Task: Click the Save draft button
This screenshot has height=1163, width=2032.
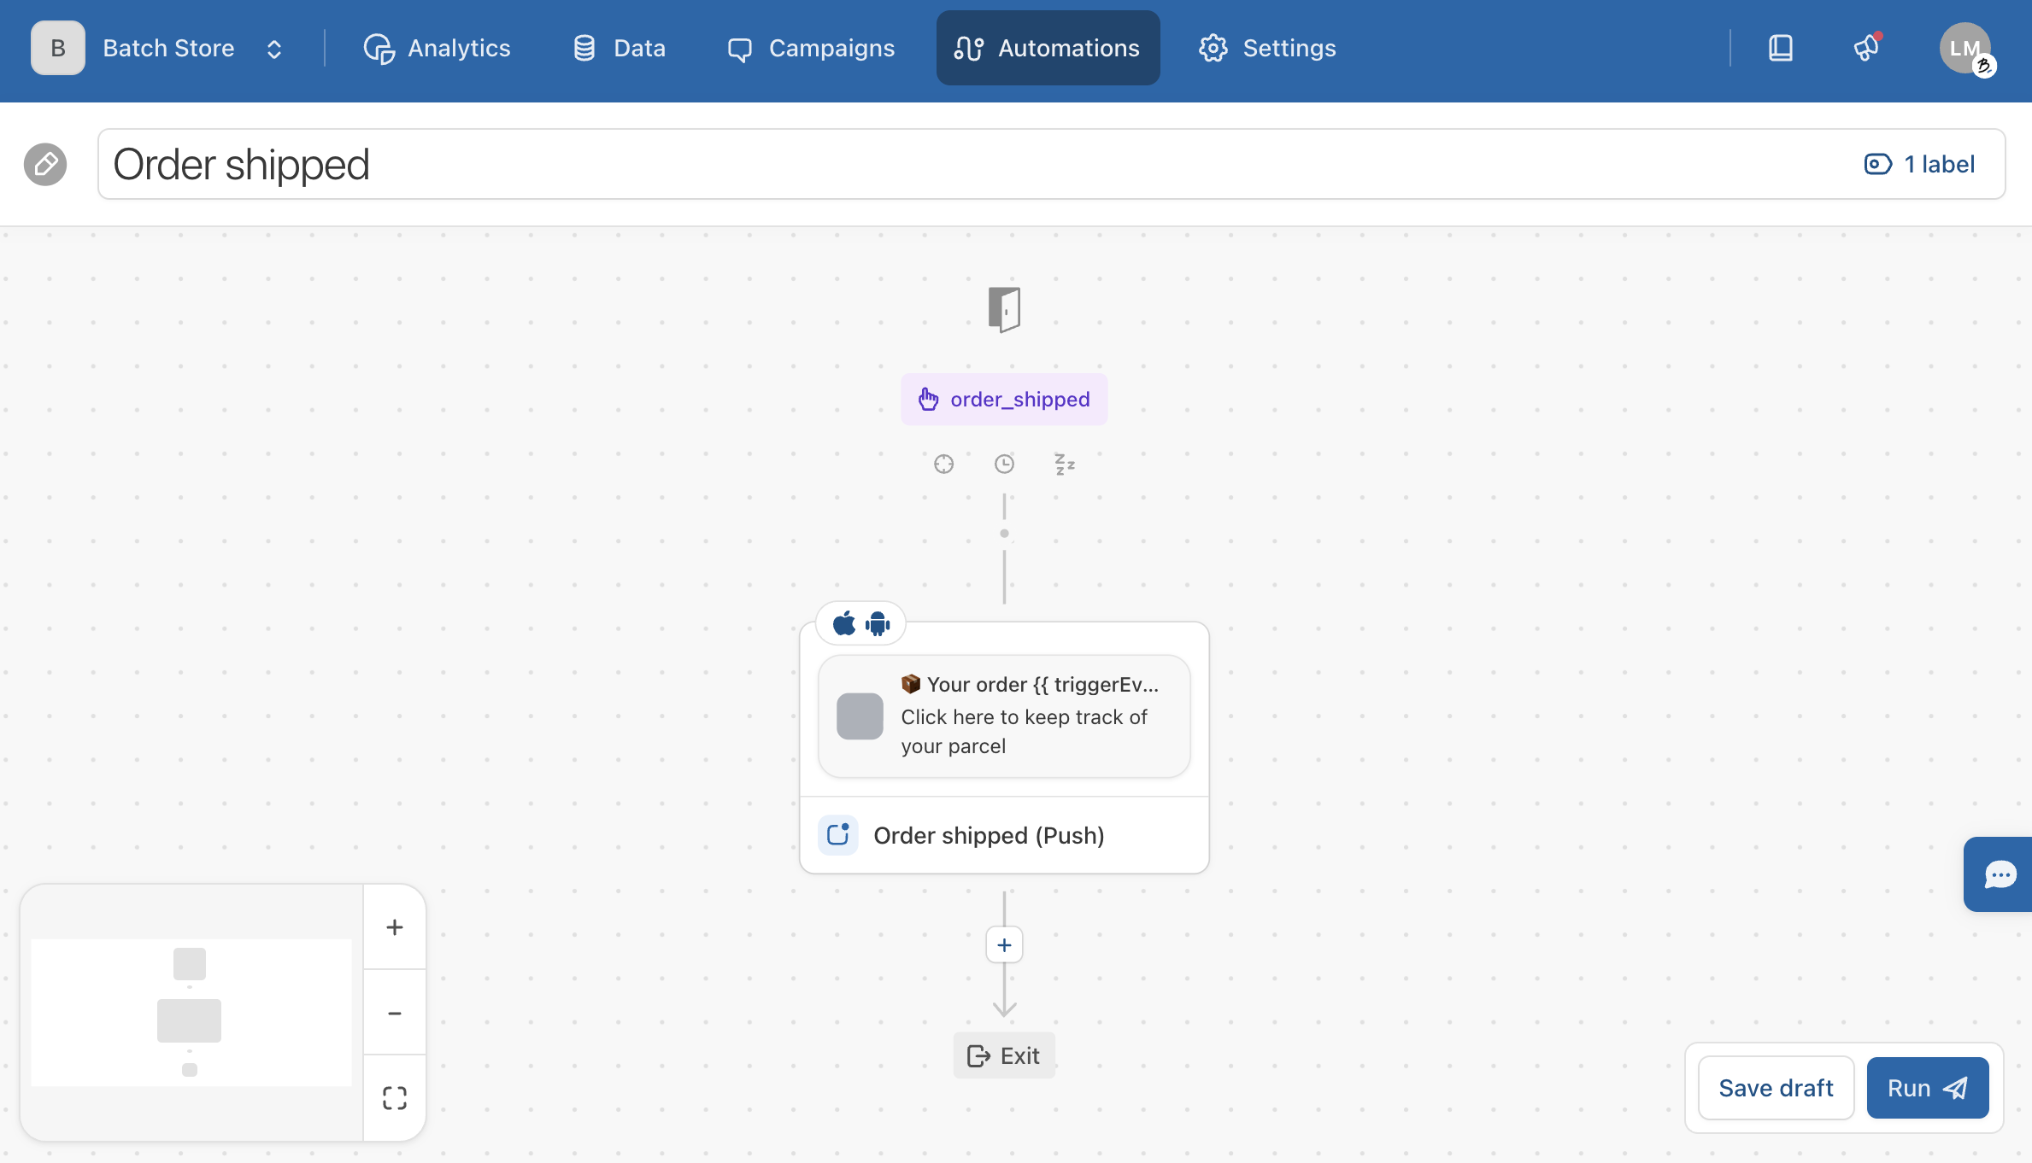Action: coord(1775,1087)
